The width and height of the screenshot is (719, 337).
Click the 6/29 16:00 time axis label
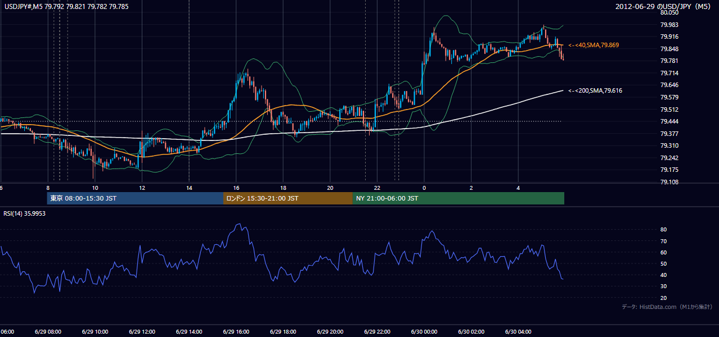click(x=236, y=332)
